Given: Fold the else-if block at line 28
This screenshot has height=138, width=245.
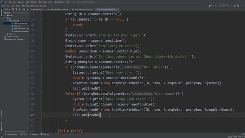Looking at the screenshot, I should click(x=42, y=94).
